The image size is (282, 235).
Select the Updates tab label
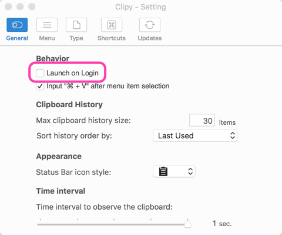[150, 38]
